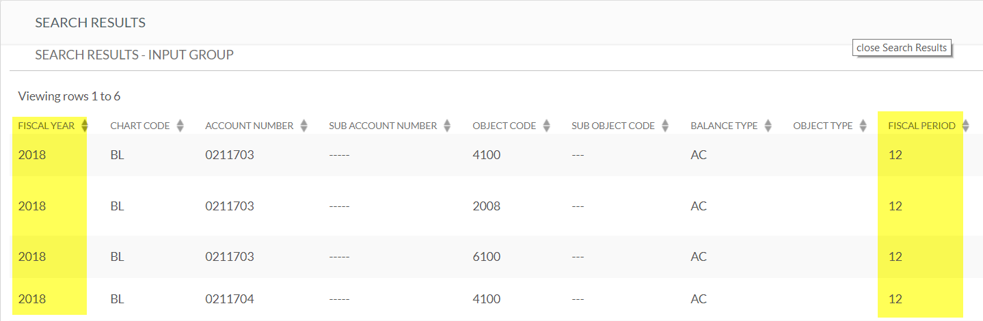
Task: Select the FISCAL PERIOD column header
Action: [921, 126]
